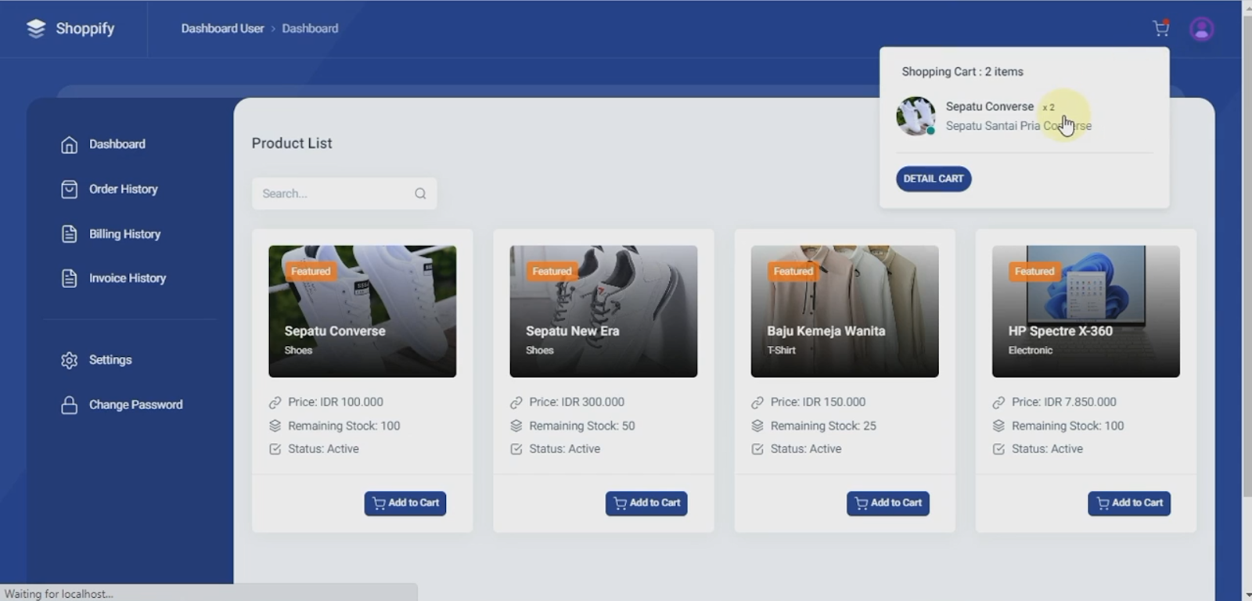Add Sepatu New Era to cart
The width and height of the screenshot is (1252, 601).
[x=646, y=503]
